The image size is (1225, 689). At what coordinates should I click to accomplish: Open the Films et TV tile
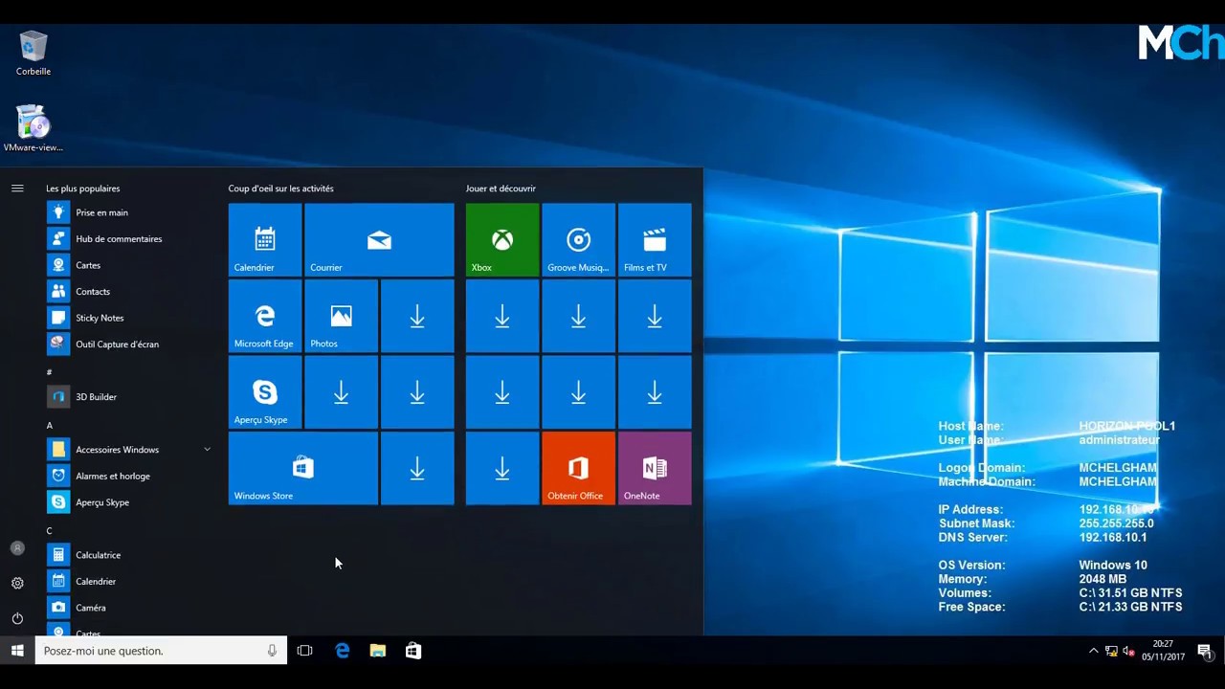coord(655,239)
